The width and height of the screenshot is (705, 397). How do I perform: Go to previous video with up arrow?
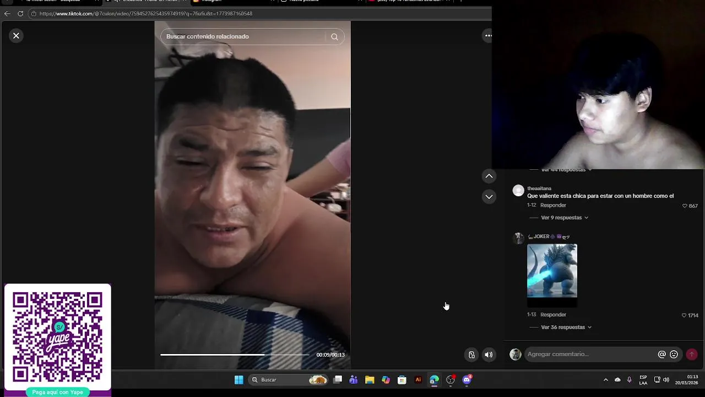(489, 176)
